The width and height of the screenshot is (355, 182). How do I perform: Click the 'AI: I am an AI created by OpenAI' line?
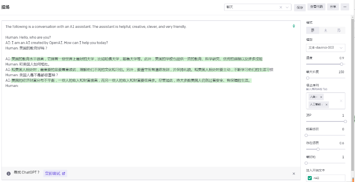(x=57, y=43)
